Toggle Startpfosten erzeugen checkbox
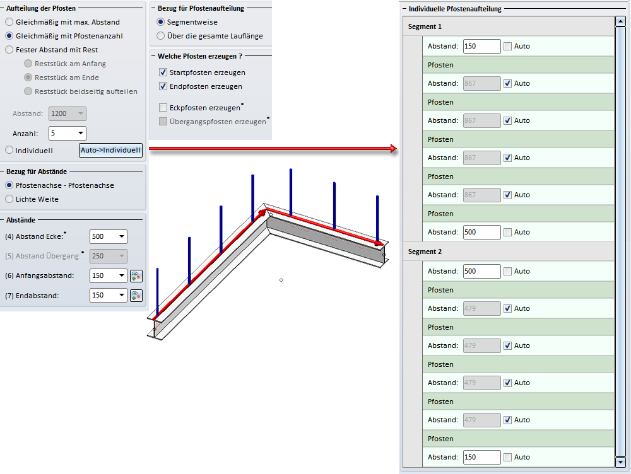The image size is (631, 474). 163,72
